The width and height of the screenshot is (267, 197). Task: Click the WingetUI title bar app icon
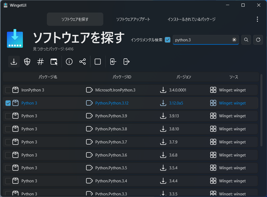tap(5, 5)
